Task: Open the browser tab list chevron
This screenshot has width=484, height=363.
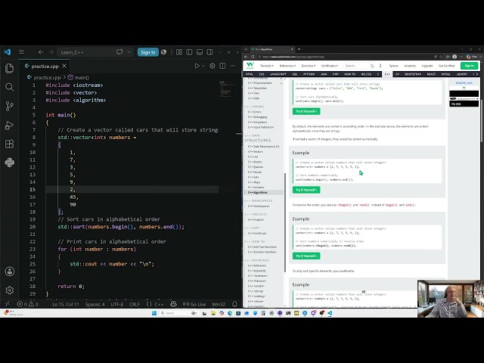Action: pyautogui.click(x=246, y=49)
